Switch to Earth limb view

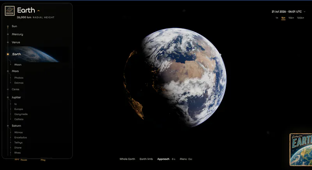(x=146, y=159)
